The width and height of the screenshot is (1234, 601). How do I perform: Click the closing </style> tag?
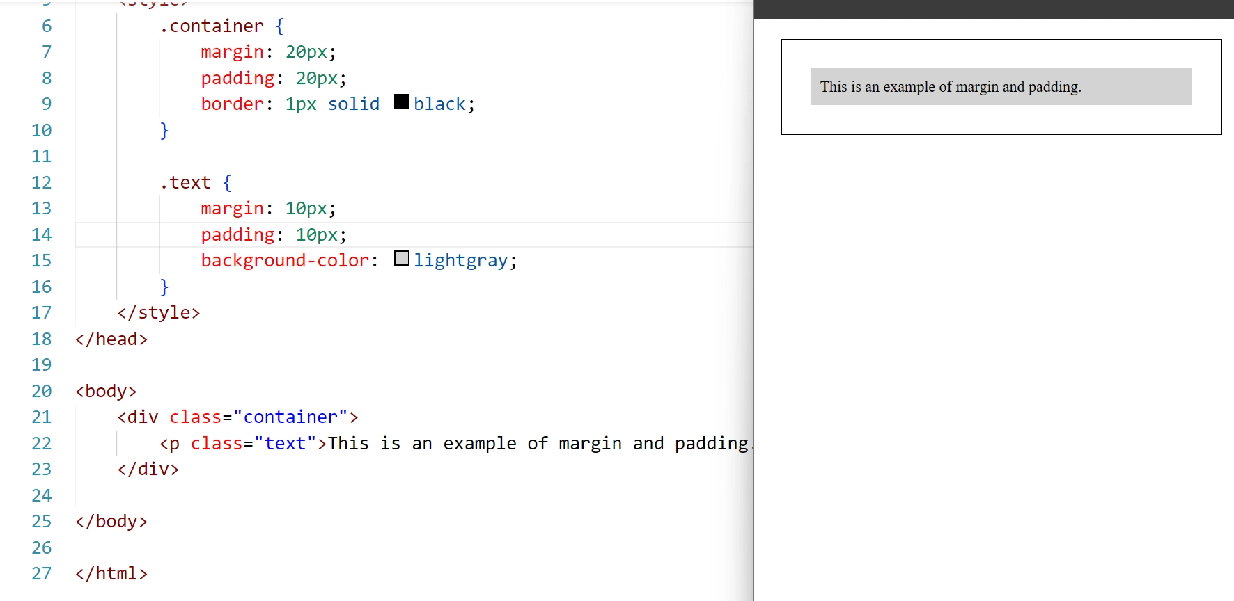pyautogui.click(x=159, y=313)
